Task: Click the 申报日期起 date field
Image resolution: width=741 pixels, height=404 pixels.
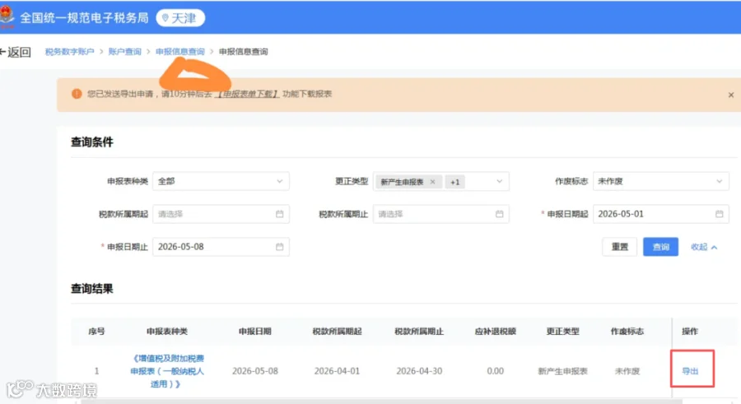Action: click(x=660, y=214)
